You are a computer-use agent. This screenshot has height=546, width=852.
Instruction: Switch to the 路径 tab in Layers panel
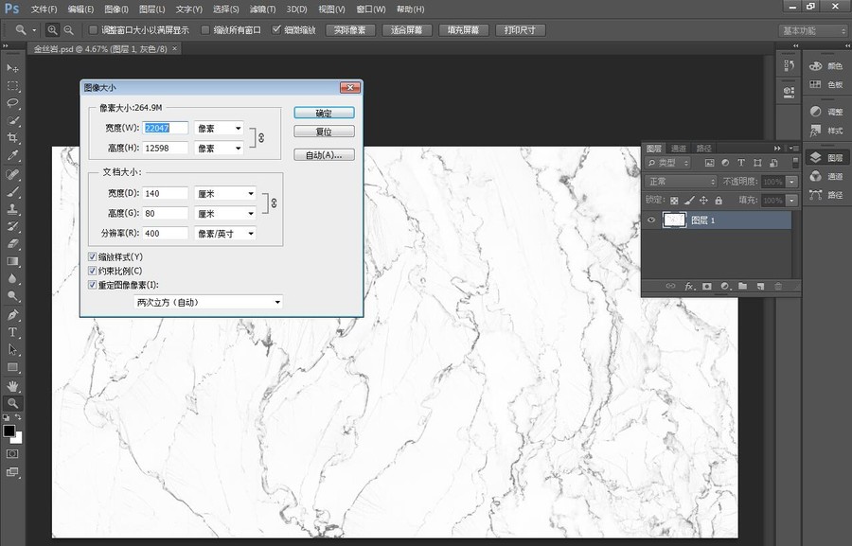(703, 149)
